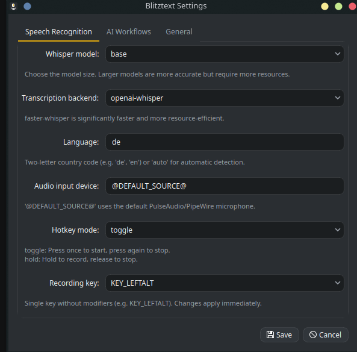
Task: Click the 'Hotkey mode:' label
Action: [x=75, y=230]
